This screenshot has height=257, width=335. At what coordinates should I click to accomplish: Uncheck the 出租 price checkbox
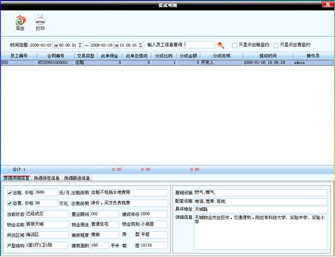[10, 193]
